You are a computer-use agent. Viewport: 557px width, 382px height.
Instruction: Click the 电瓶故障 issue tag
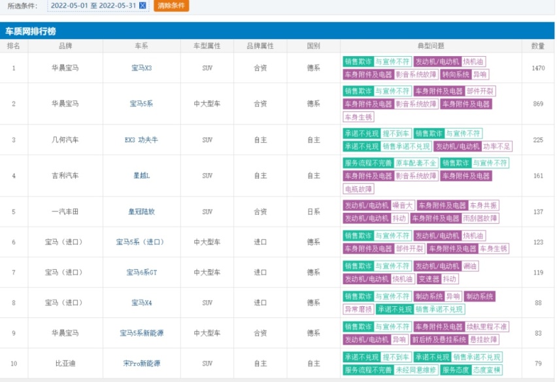358,189
